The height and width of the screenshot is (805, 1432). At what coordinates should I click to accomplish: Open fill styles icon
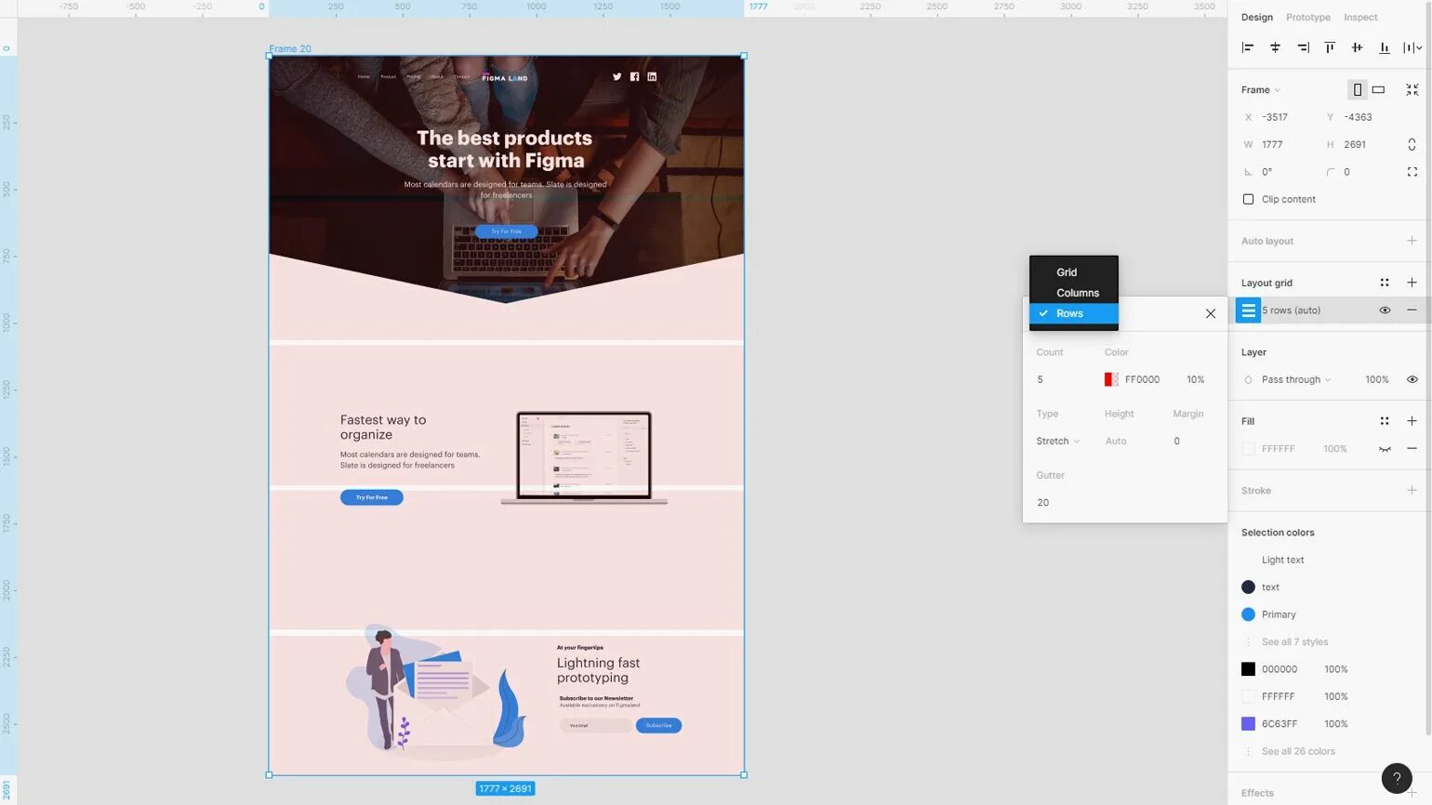click(1385, 421)
